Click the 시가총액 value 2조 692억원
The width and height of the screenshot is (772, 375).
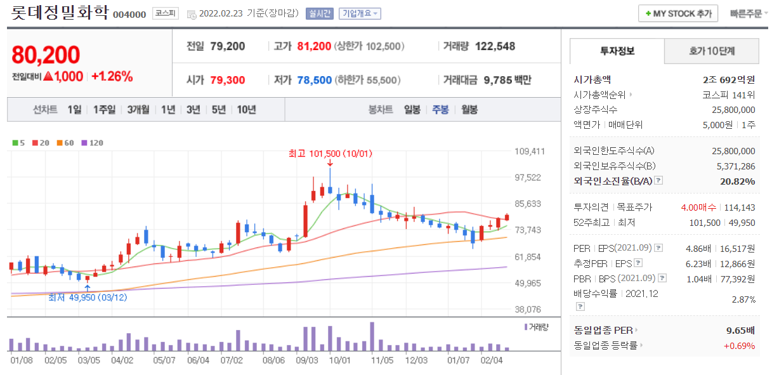click(x=729, y=80)
